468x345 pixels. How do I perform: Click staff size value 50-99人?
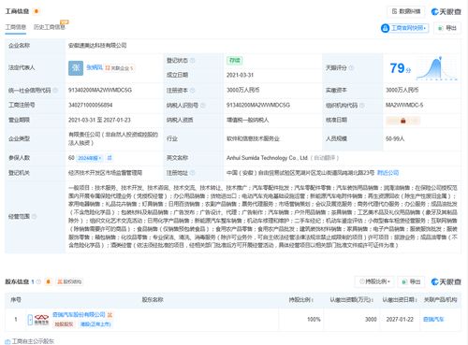(x=395, y=138)
